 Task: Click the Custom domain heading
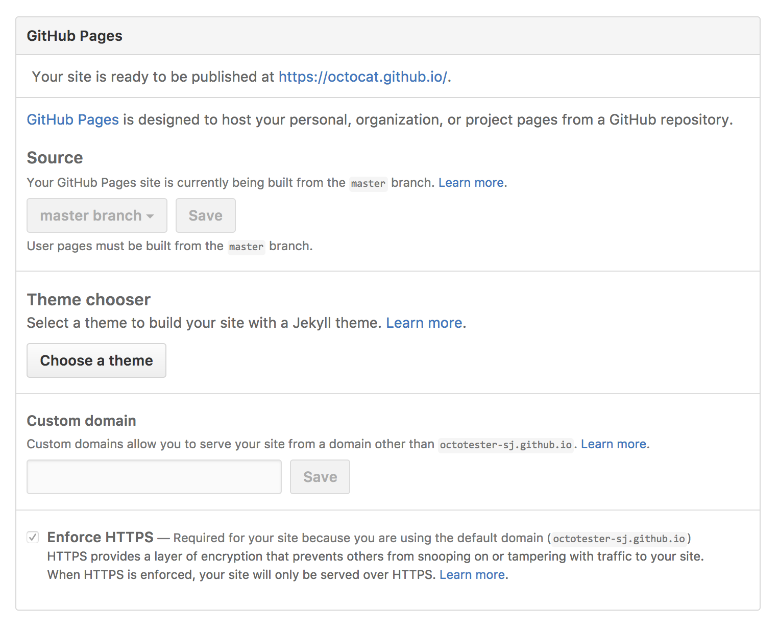pos(82,421)
